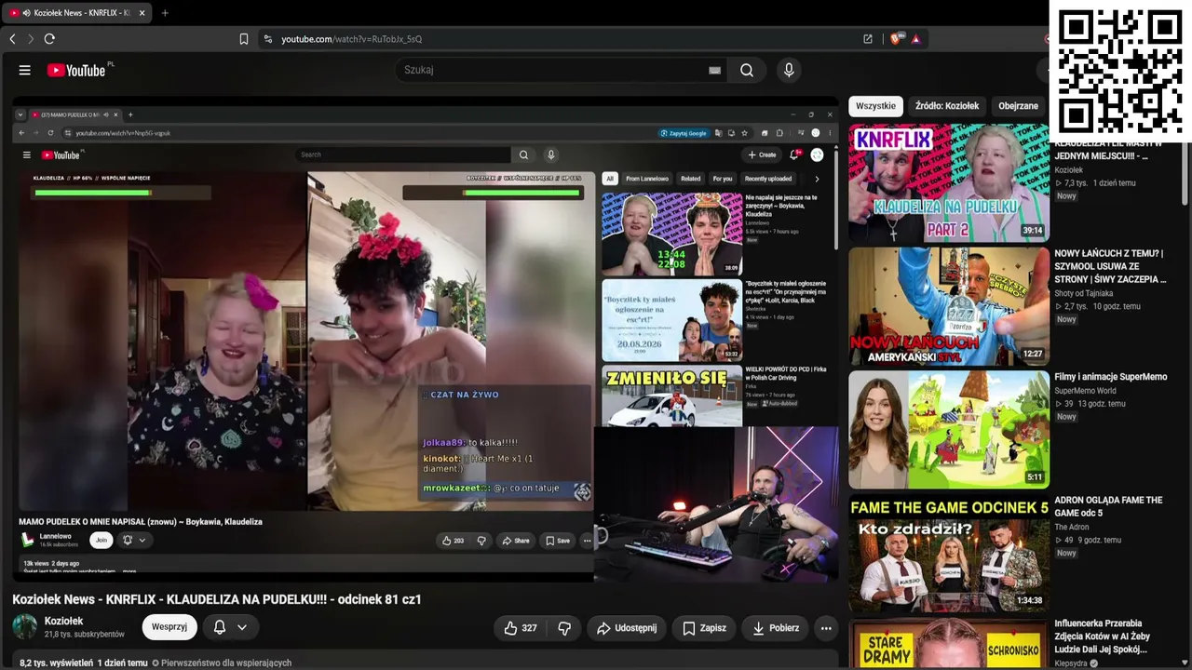The image size is (1192, 670).
Task: Click the SuperMemo World channel name
Action: 1085,391
